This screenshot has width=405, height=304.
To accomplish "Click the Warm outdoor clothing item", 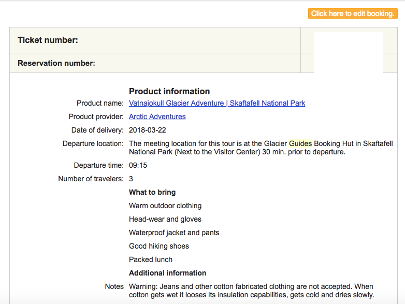I will (x=165, y=206).
